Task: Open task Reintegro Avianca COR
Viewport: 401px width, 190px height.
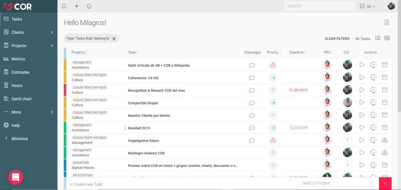Action: pos(146,153)
